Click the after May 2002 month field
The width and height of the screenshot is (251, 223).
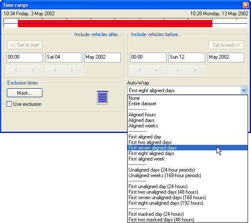pos(103,57)
